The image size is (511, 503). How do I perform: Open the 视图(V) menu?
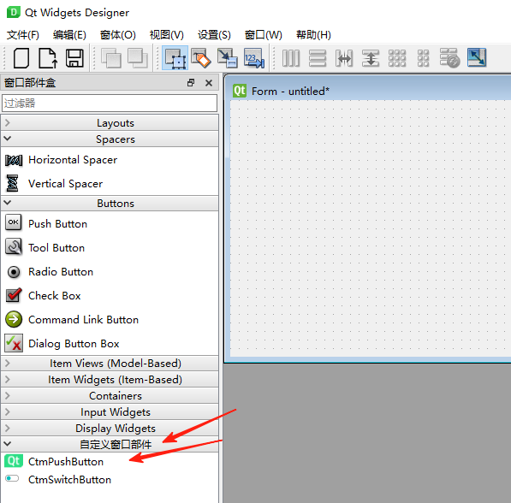167,35
